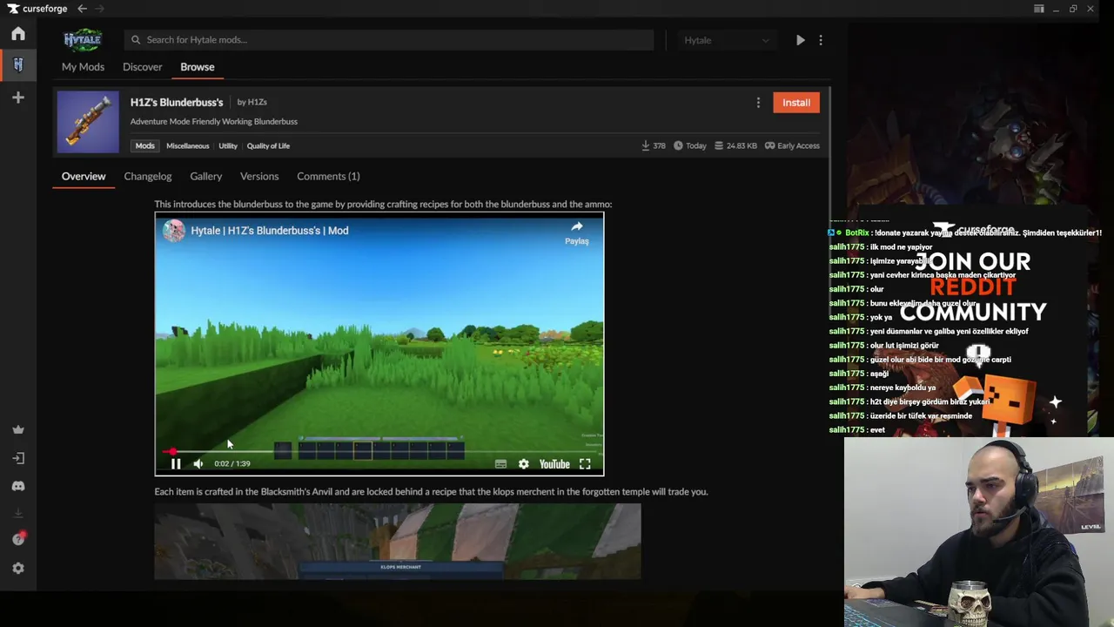Open video quality settings gear

pos(523,464)
